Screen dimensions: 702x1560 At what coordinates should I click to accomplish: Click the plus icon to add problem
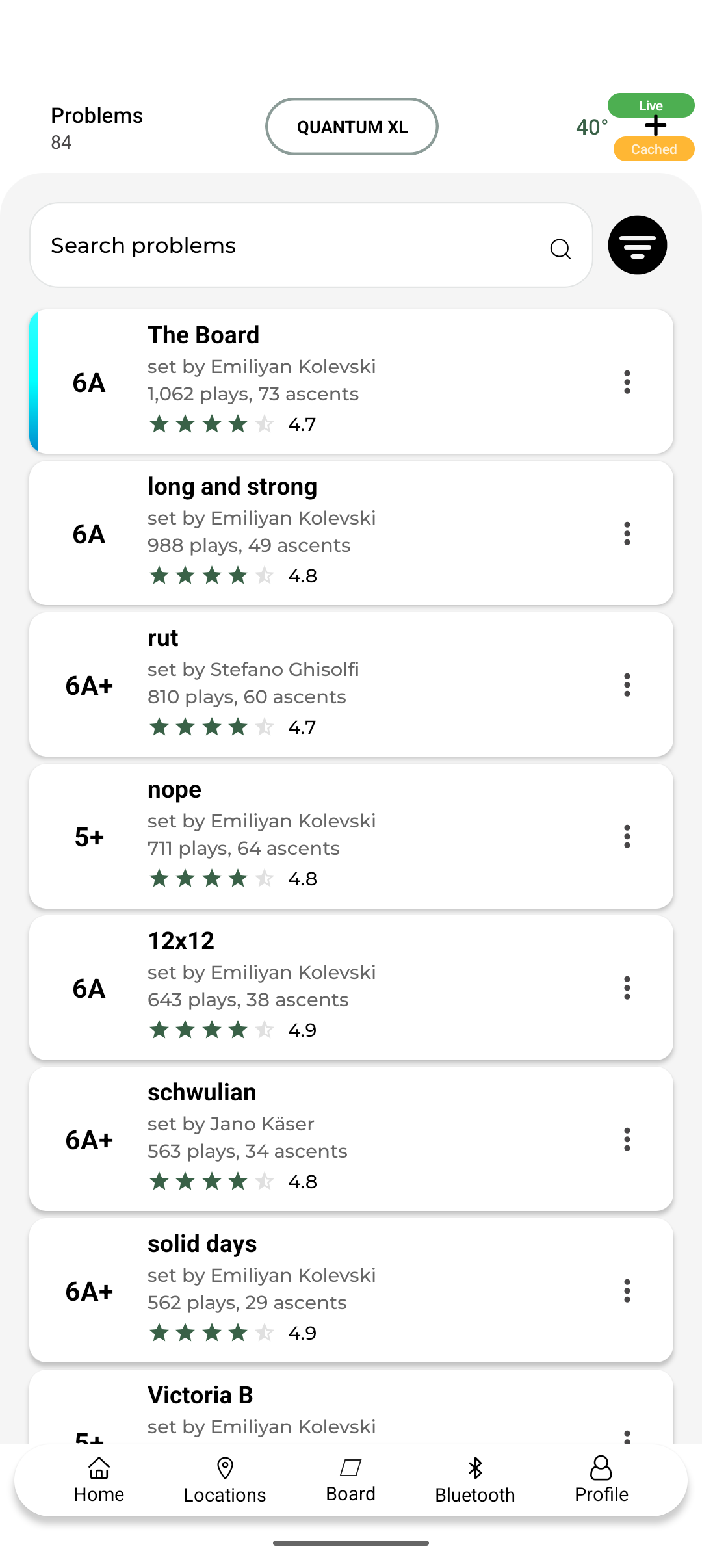656,126
